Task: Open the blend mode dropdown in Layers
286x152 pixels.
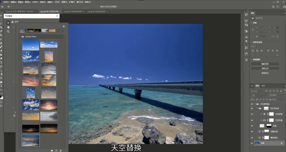Action: click(259, 95)
